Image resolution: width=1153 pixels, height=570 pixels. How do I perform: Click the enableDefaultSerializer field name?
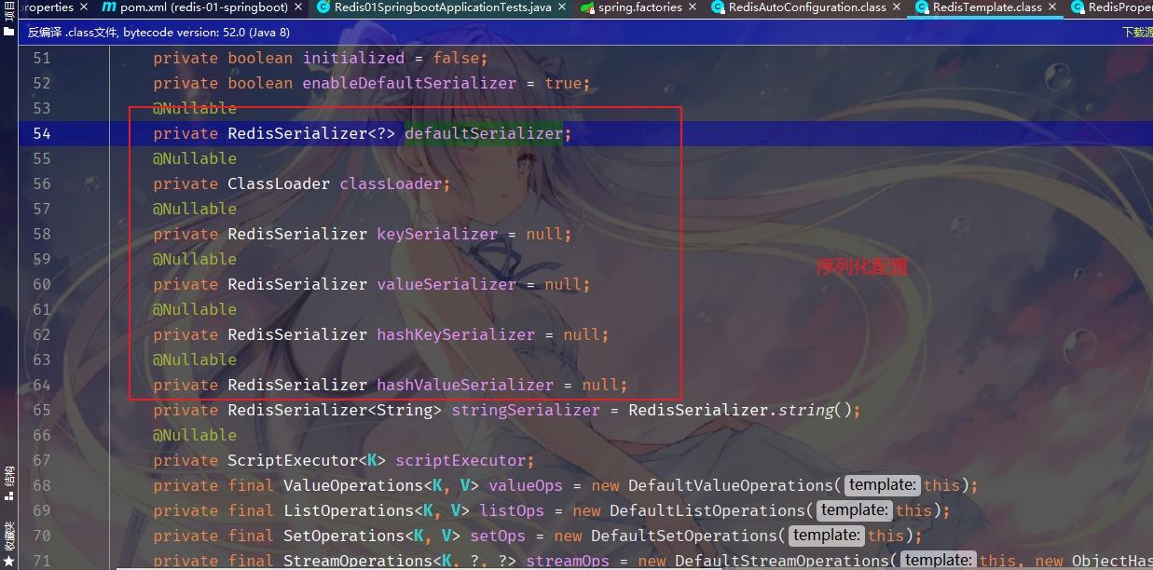409,83
